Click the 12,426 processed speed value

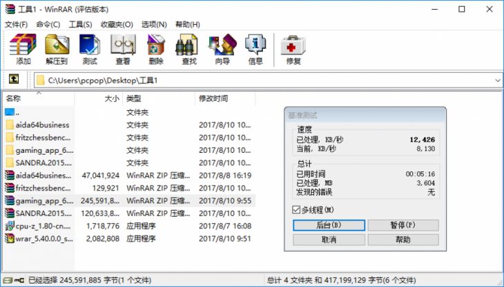[x=423, y=140]
